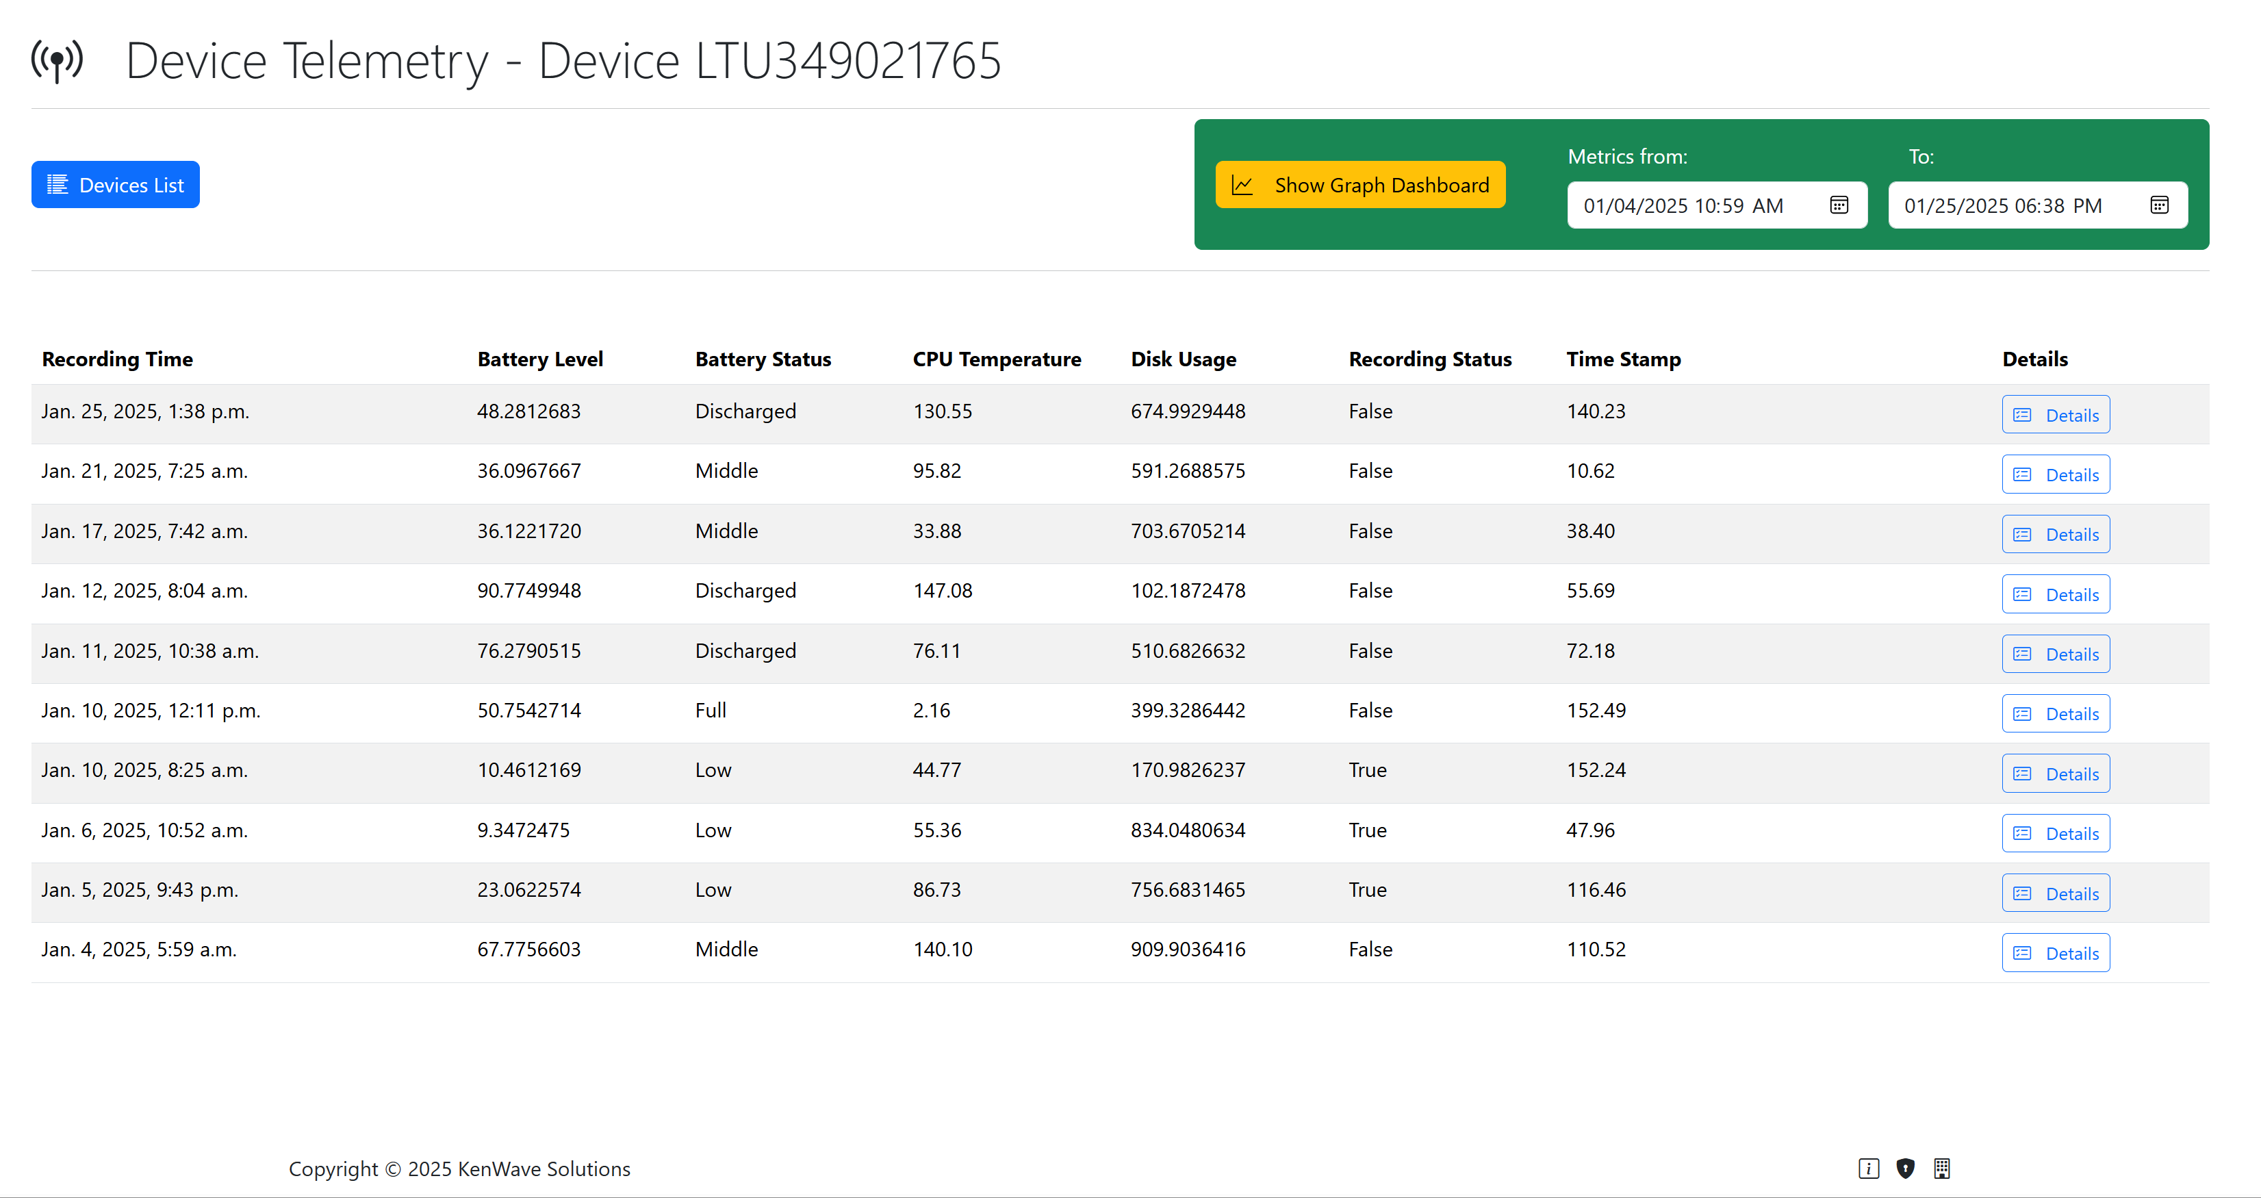This screenshot has width=2261, height=1198.
Task: Show Details for Jan. 10, 12:11 p.m. record
Action: pos(2056,715)
